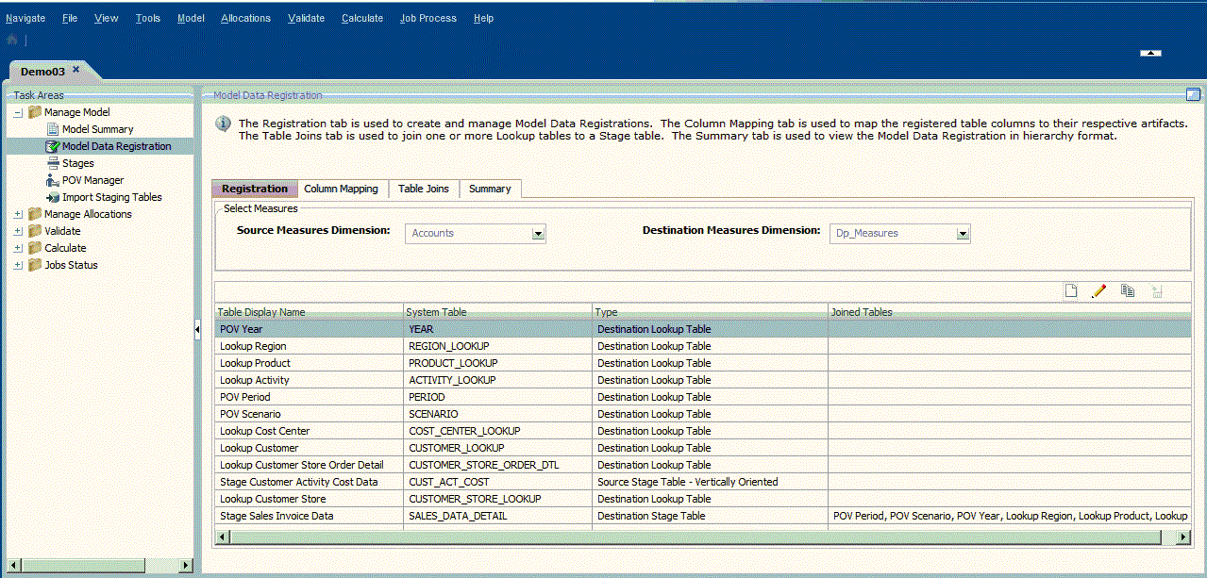Open the Destination Measures Dimension dropdown
Image resolution: width=1207 pixels, height=578 pixels.
(x=963, y=234)
